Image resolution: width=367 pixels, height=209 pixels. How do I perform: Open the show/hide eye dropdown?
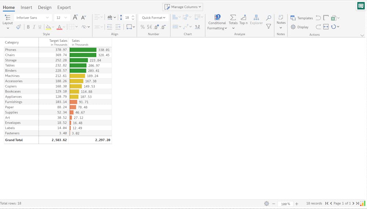[86, 27]
